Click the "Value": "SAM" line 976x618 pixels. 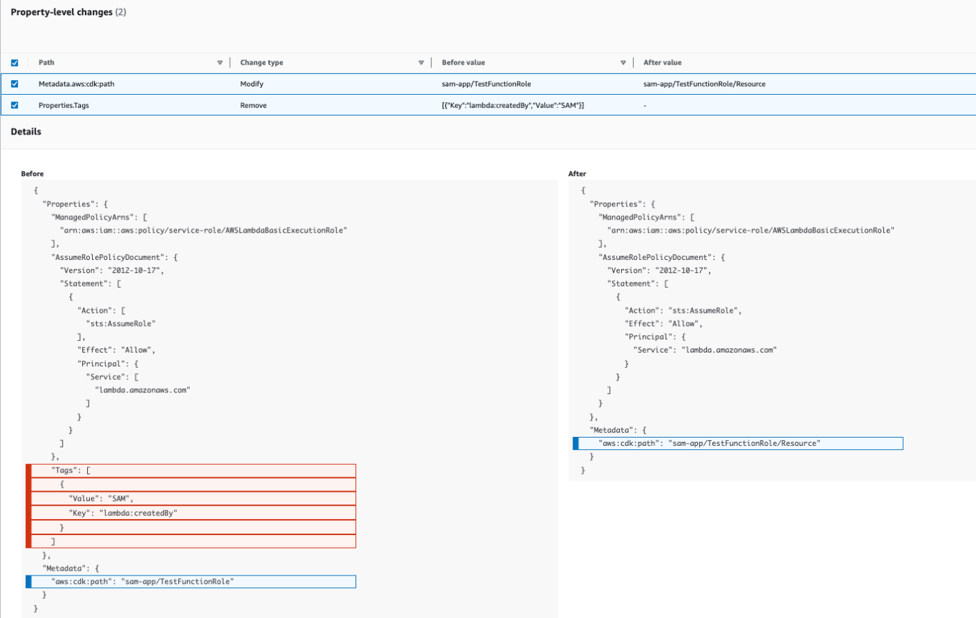point(191,499)
